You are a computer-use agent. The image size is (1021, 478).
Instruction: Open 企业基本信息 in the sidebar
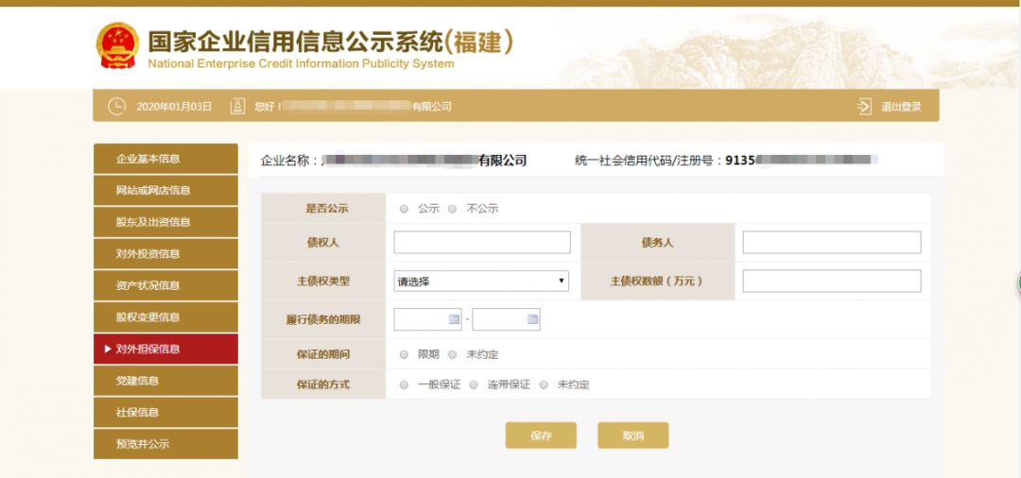165,159
